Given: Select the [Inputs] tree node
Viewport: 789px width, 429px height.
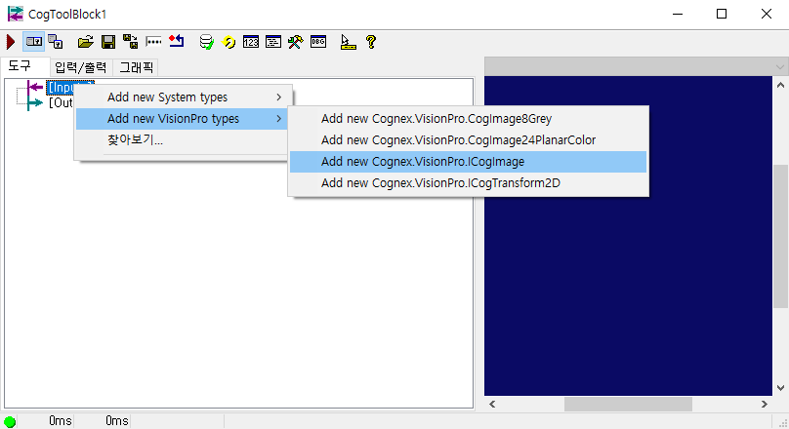Looking at the screenshot, I should (60, 88).
